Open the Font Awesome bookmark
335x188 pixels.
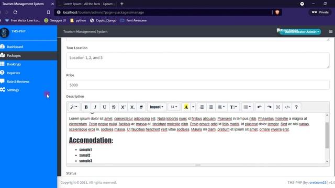(x=133, y=20)
